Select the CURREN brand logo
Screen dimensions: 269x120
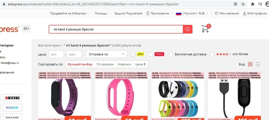(x=12, y=98)
